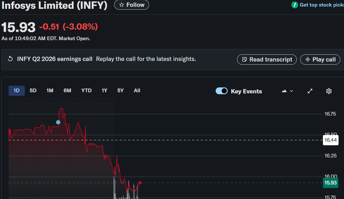344x199 pixels.
Task: Select the 1M chart range
Action: (50, 91)
